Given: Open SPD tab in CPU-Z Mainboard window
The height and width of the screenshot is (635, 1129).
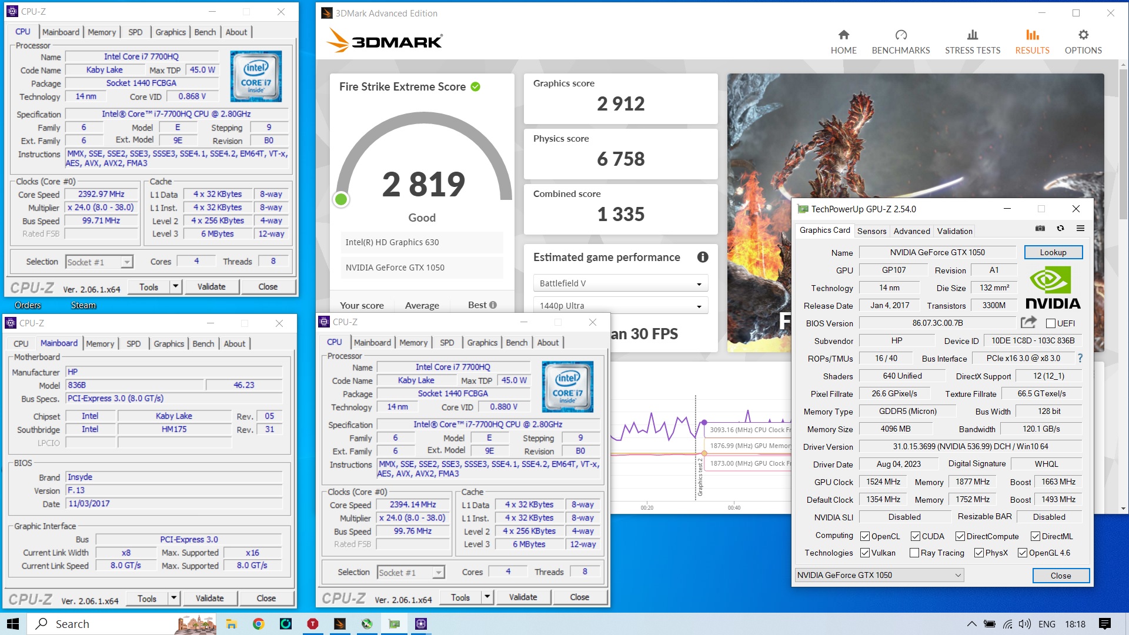Looking at the screenshot, I should (x=133, y=343).
